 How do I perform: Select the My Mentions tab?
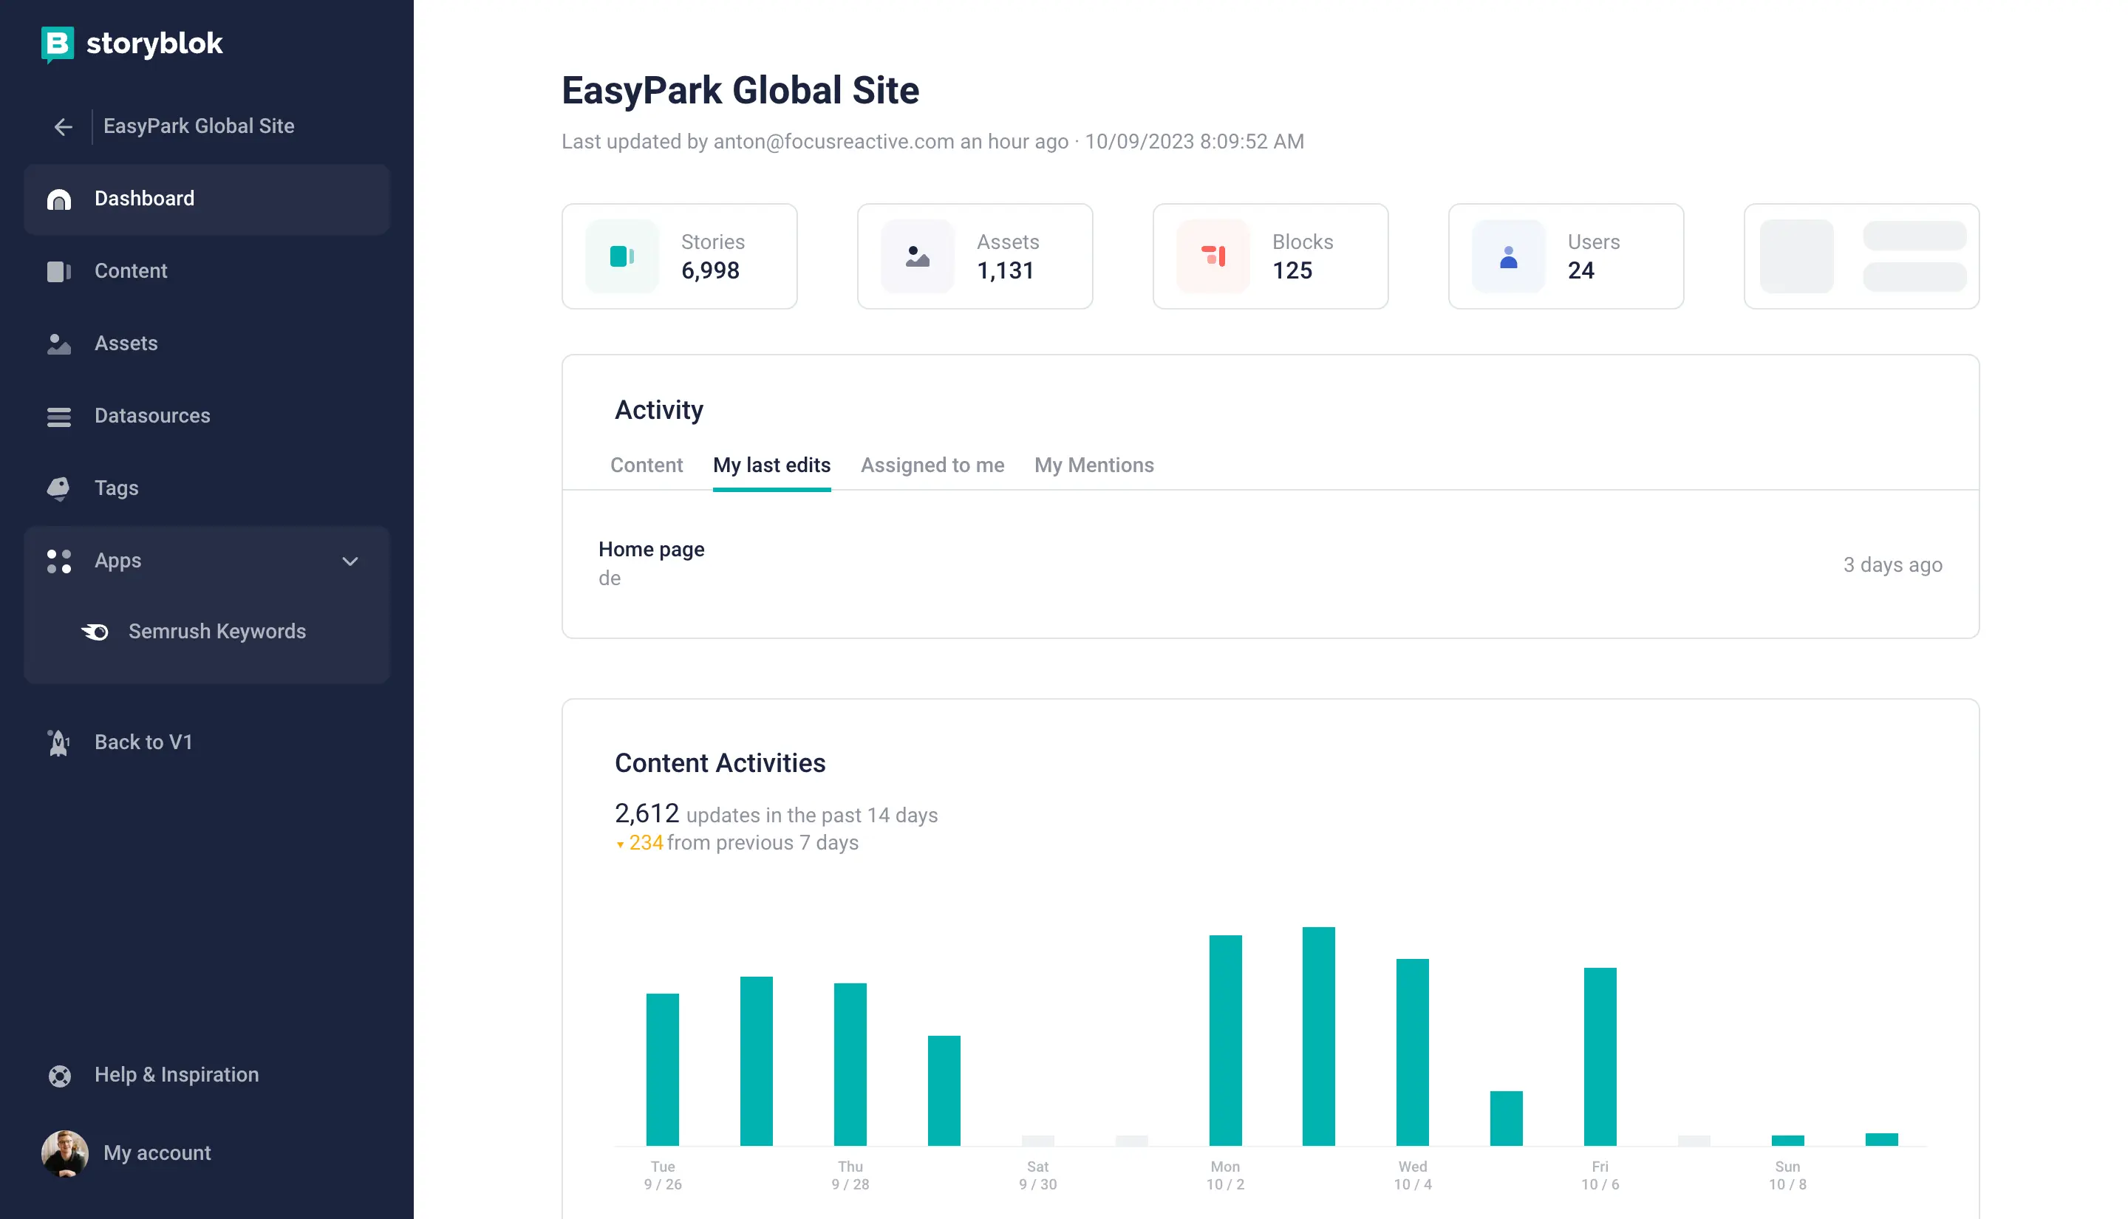click(x=1094, y=465)
